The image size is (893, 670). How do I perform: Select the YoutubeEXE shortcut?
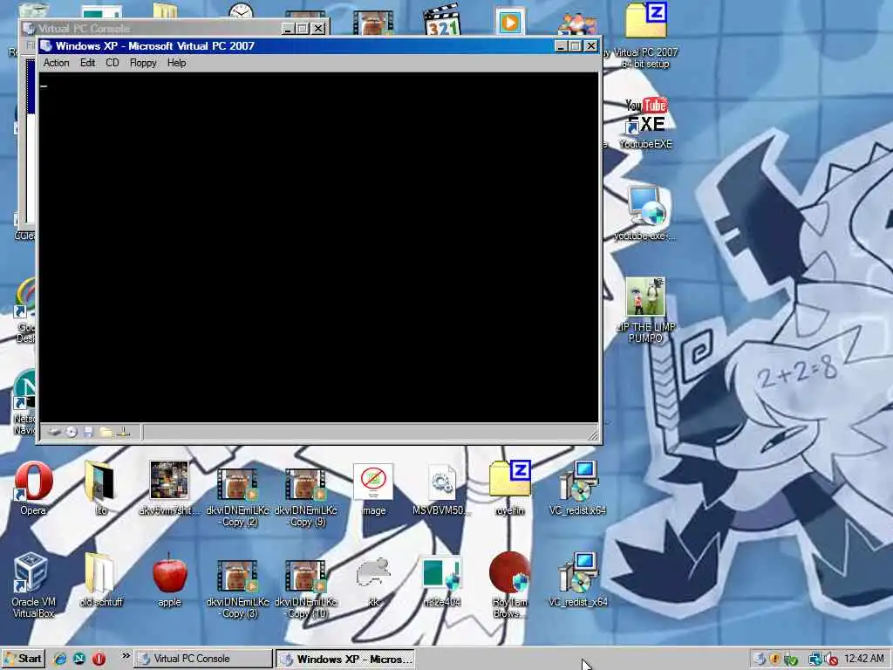point(646,123)
